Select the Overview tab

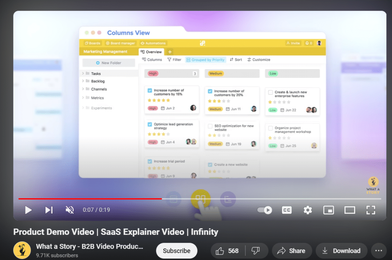pos(151,52)
